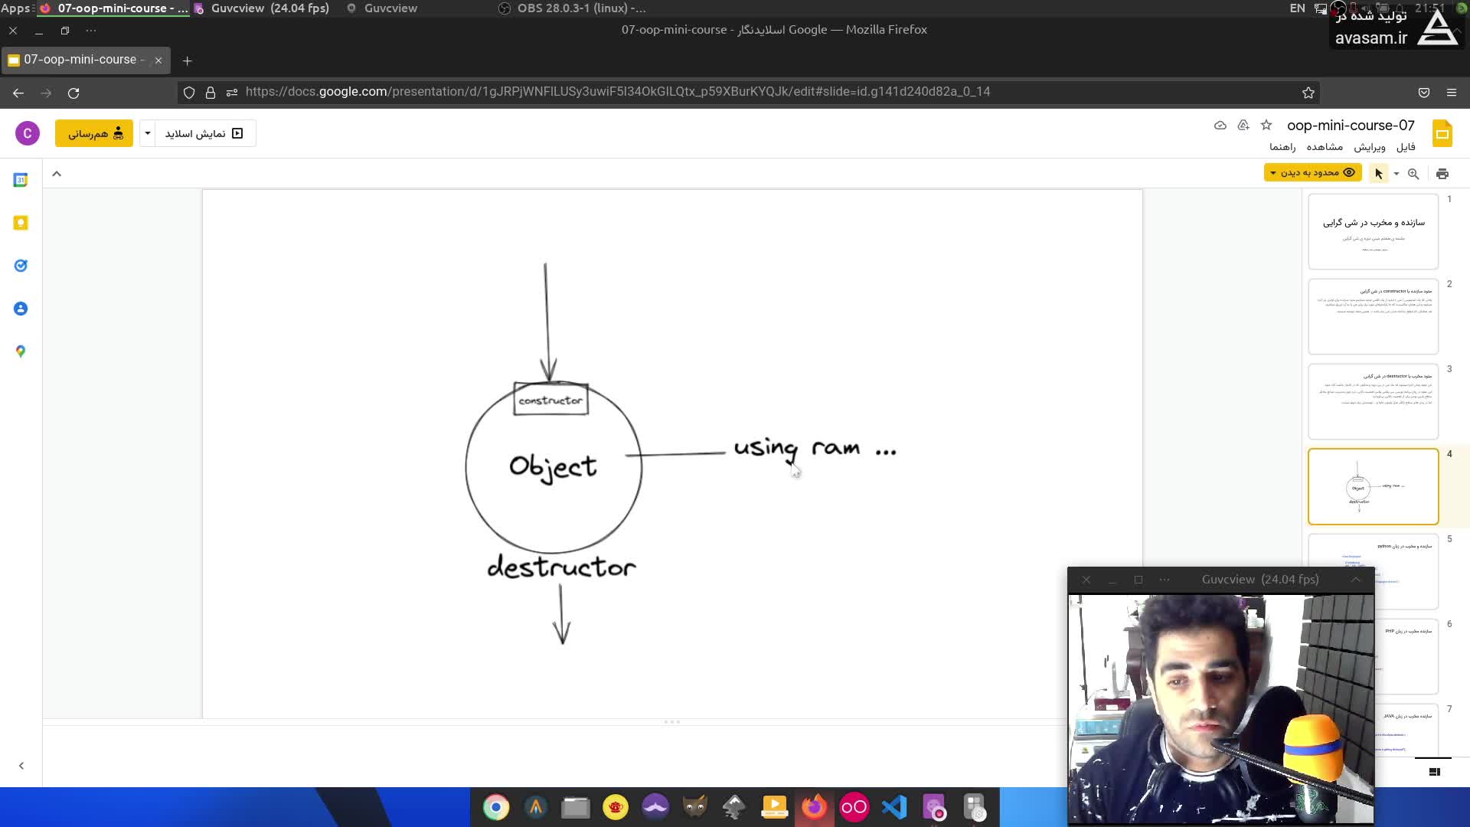Check the cloud saved status icon
1470x827 pixels.
[1220, 125]
